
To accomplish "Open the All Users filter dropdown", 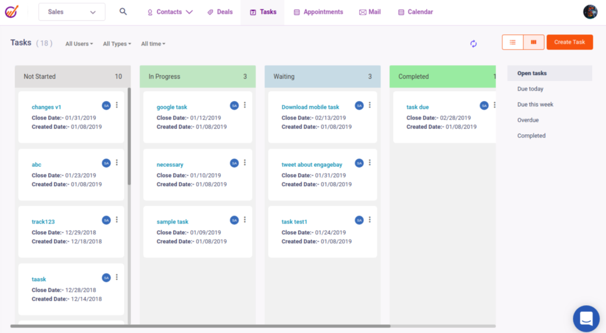I will click(79, 44).
